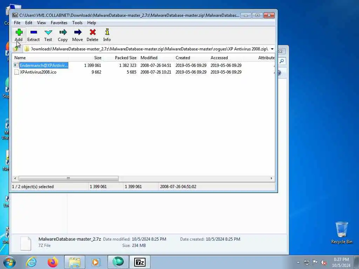
Task: Click packed size 5 685
Action: pos(131,72)
